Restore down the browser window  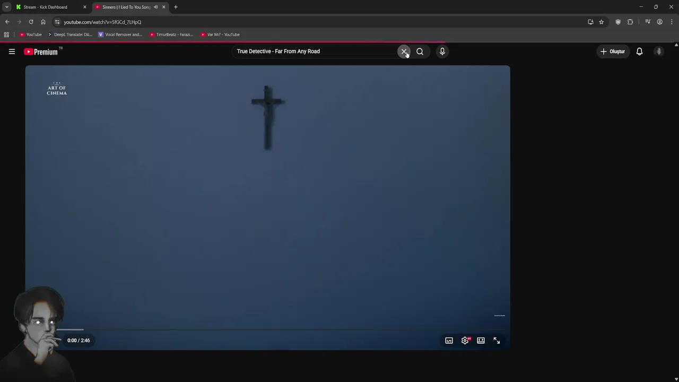tap(656, 7)
